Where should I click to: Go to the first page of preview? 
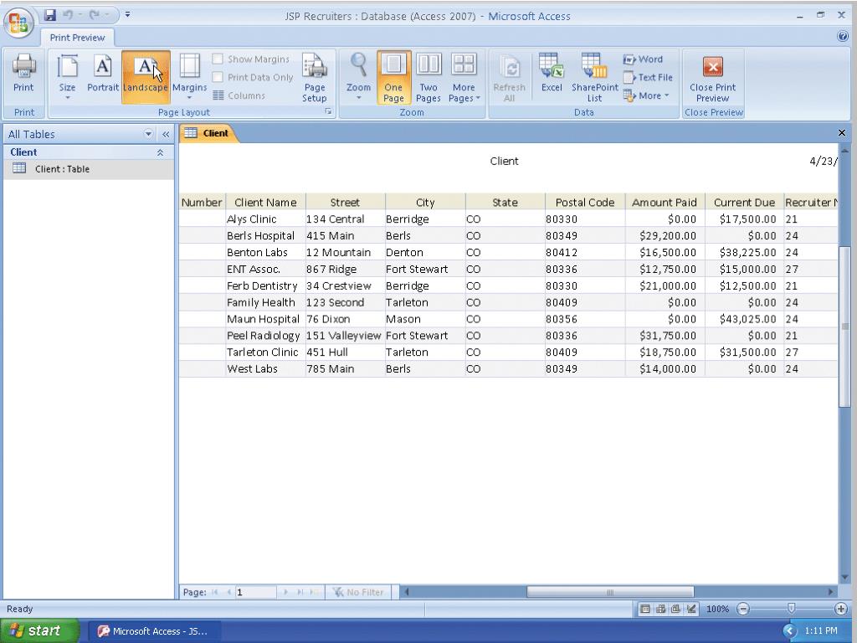215,592
